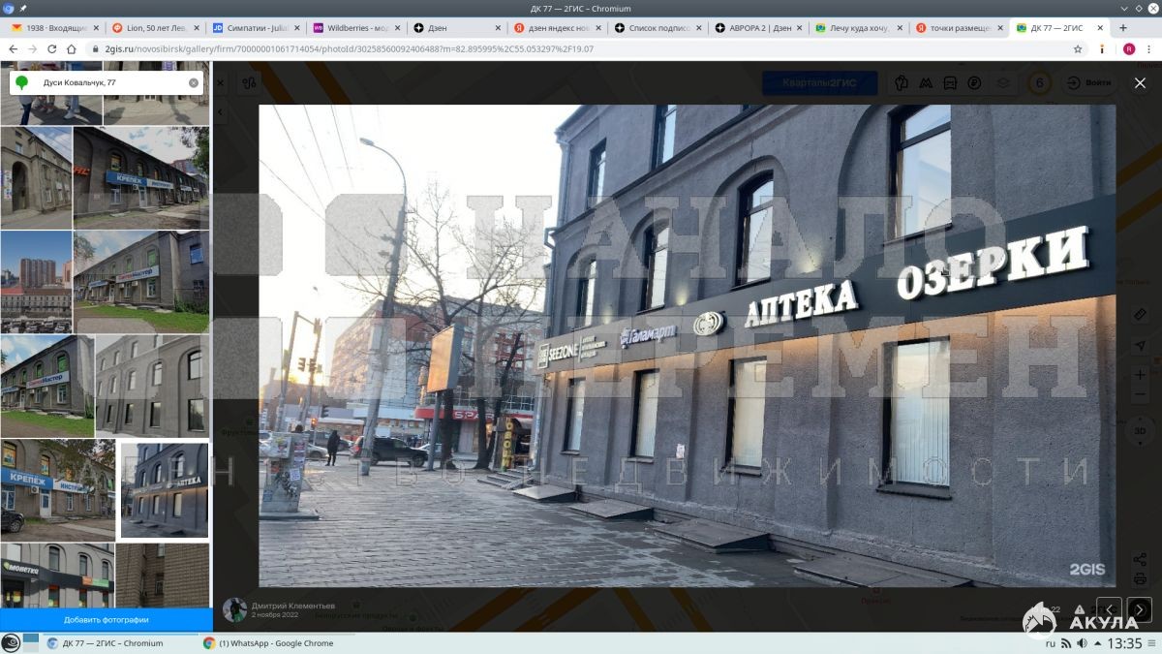Show the next photo in the gallery

1139,609
